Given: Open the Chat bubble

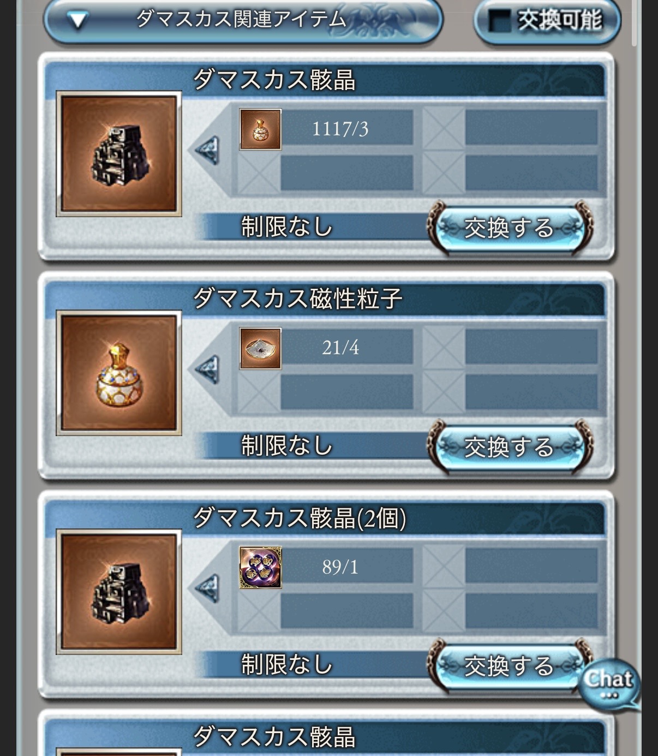Looking at the screenshot, I should pyautogui.click(x=608, y=684).
